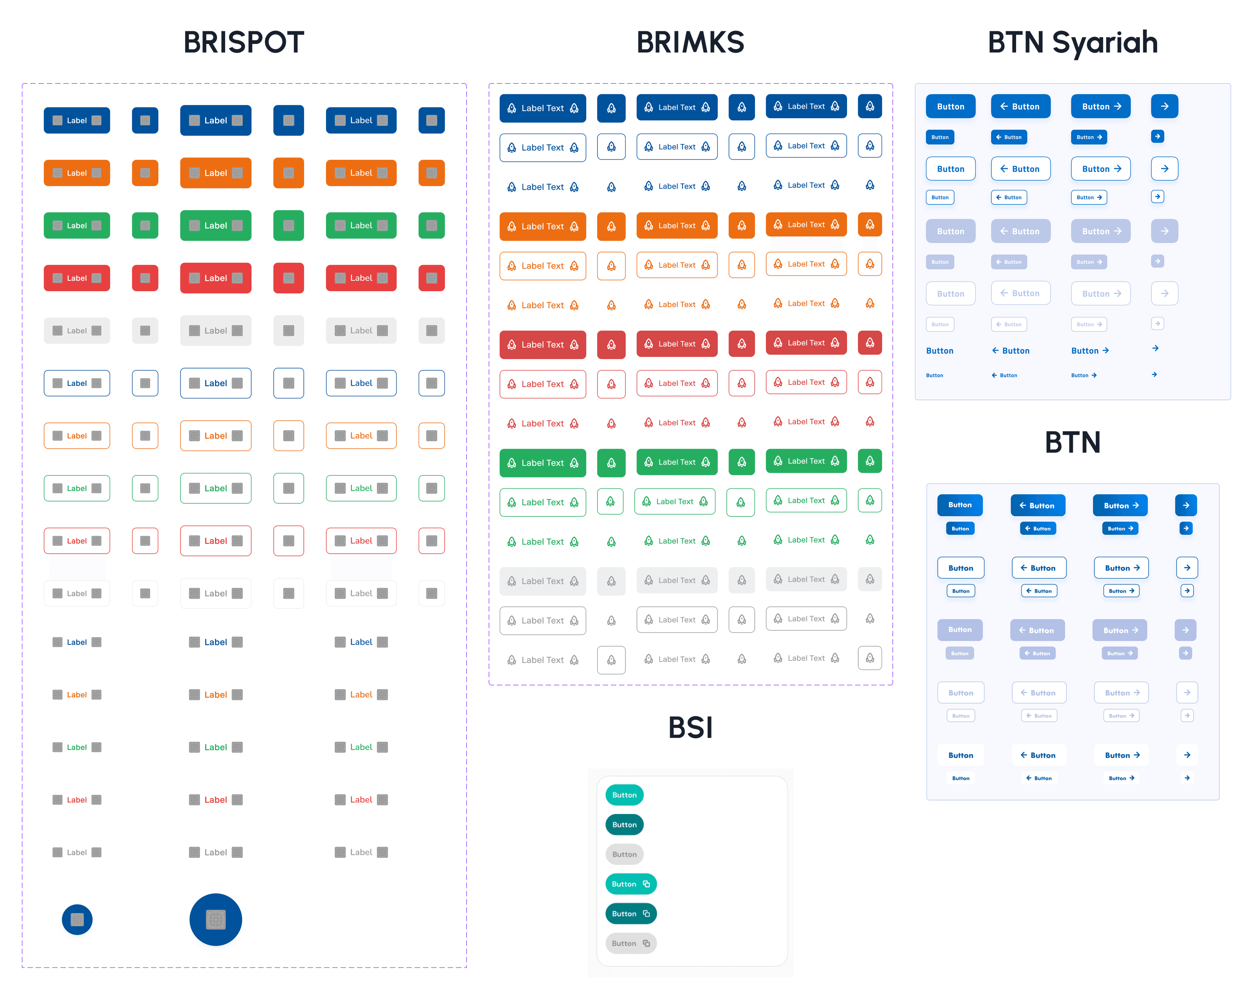Click BRISPOT's bold blue outlined Label button

click(216, 383)
